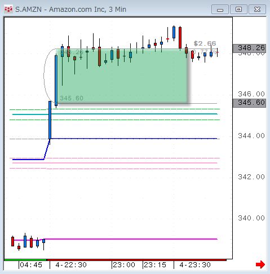Close the S.AMZN chart window

pos(257,10)
